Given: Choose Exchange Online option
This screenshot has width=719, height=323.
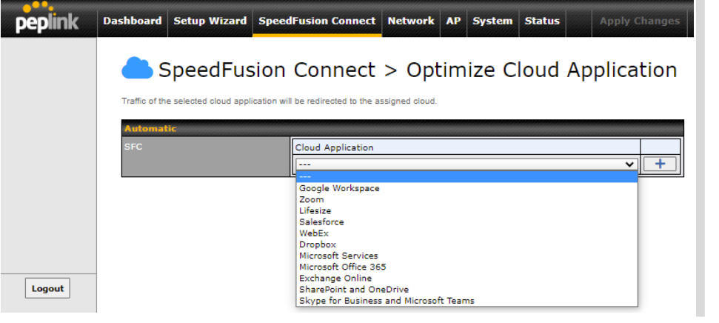Looking at the screenshot, I should [466, 278].
